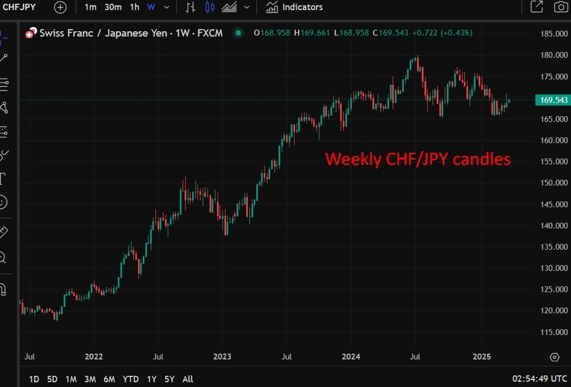Viewport: 571px width, 387px height.
Task: Switch to weekly W timeframe
Action: click(x=151, y=7)
